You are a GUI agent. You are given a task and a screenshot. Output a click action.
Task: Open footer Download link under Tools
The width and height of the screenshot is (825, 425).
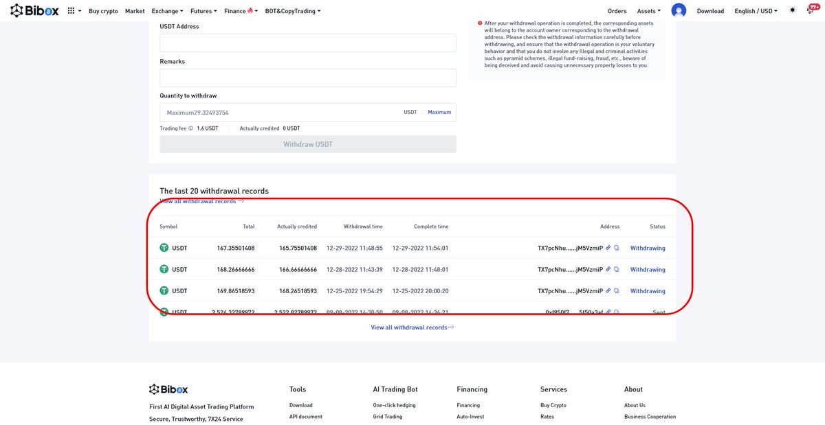pos(301,405)
